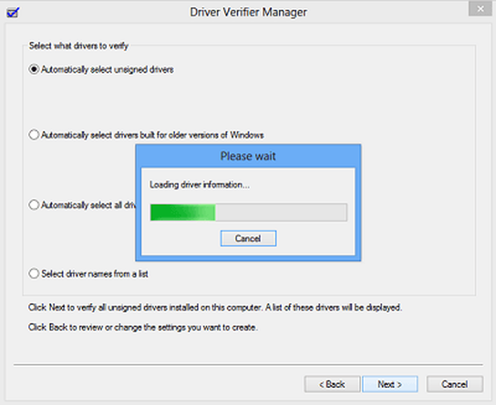Select Automatically select all drivers radio button
496x405 pixels.
click(34, 205)
